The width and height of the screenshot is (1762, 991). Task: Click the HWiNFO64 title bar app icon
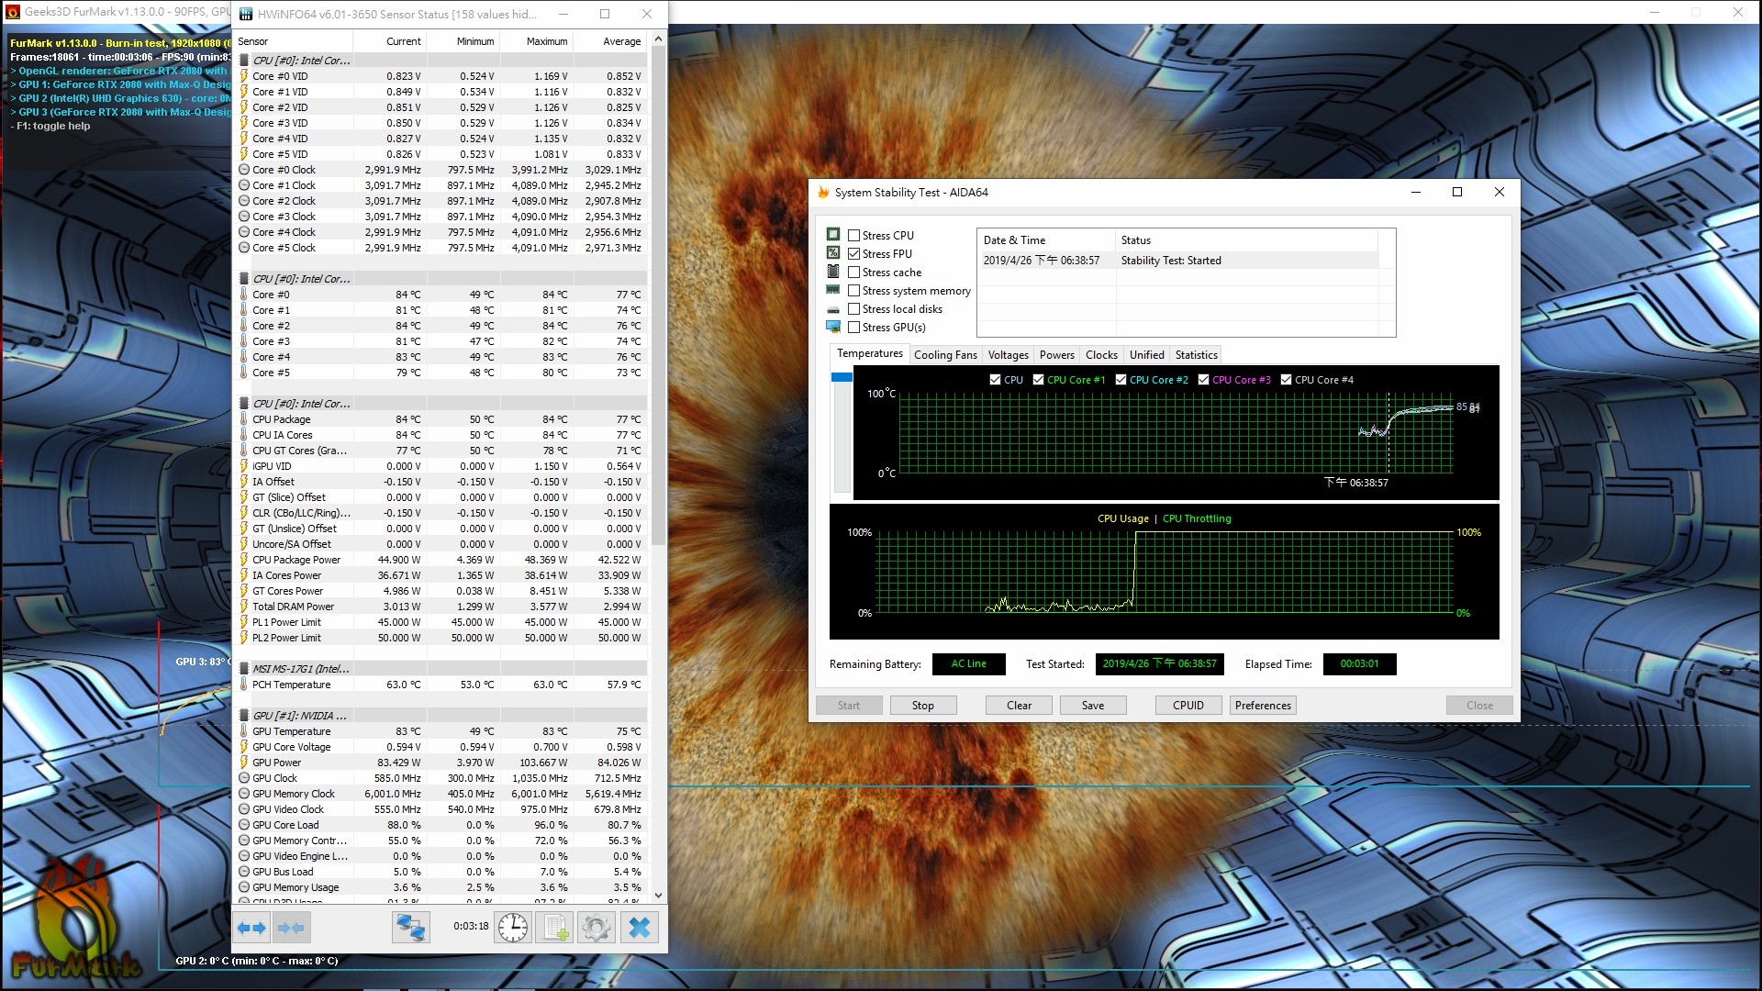pyautogui.click(x=246, y=14)
